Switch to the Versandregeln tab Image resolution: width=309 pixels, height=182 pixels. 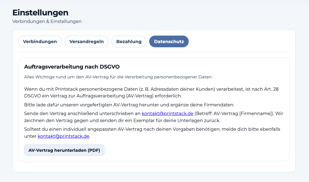[x=87, y=41]
